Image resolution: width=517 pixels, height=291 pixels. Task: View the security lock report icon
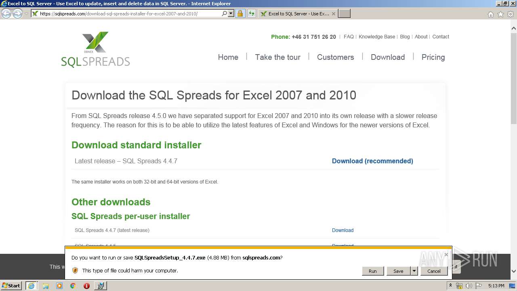coord(240,13)
